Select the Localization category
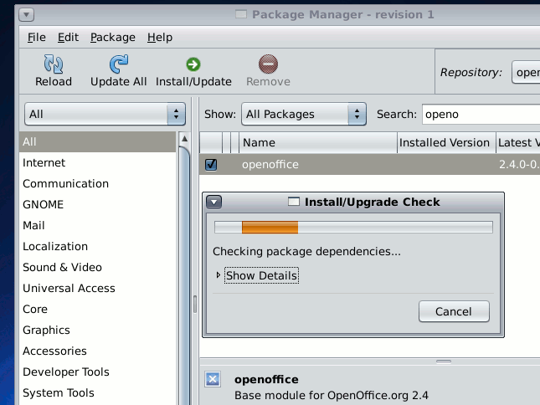The image size is (540, 405). click(x=97, y=246)
